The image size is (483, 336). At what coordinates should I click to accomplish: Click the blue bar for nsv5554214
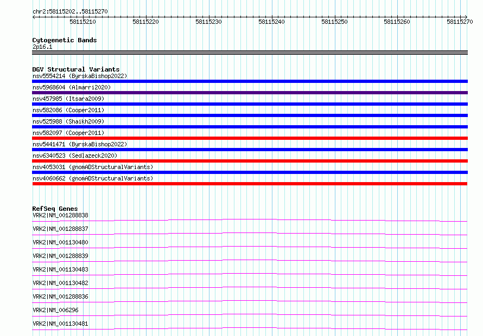click(x=250, y=81)
